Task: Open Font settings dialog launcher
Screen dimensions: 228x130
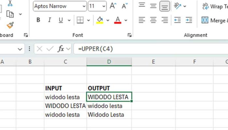Action: pyautogui.click(x=129, y=35)
